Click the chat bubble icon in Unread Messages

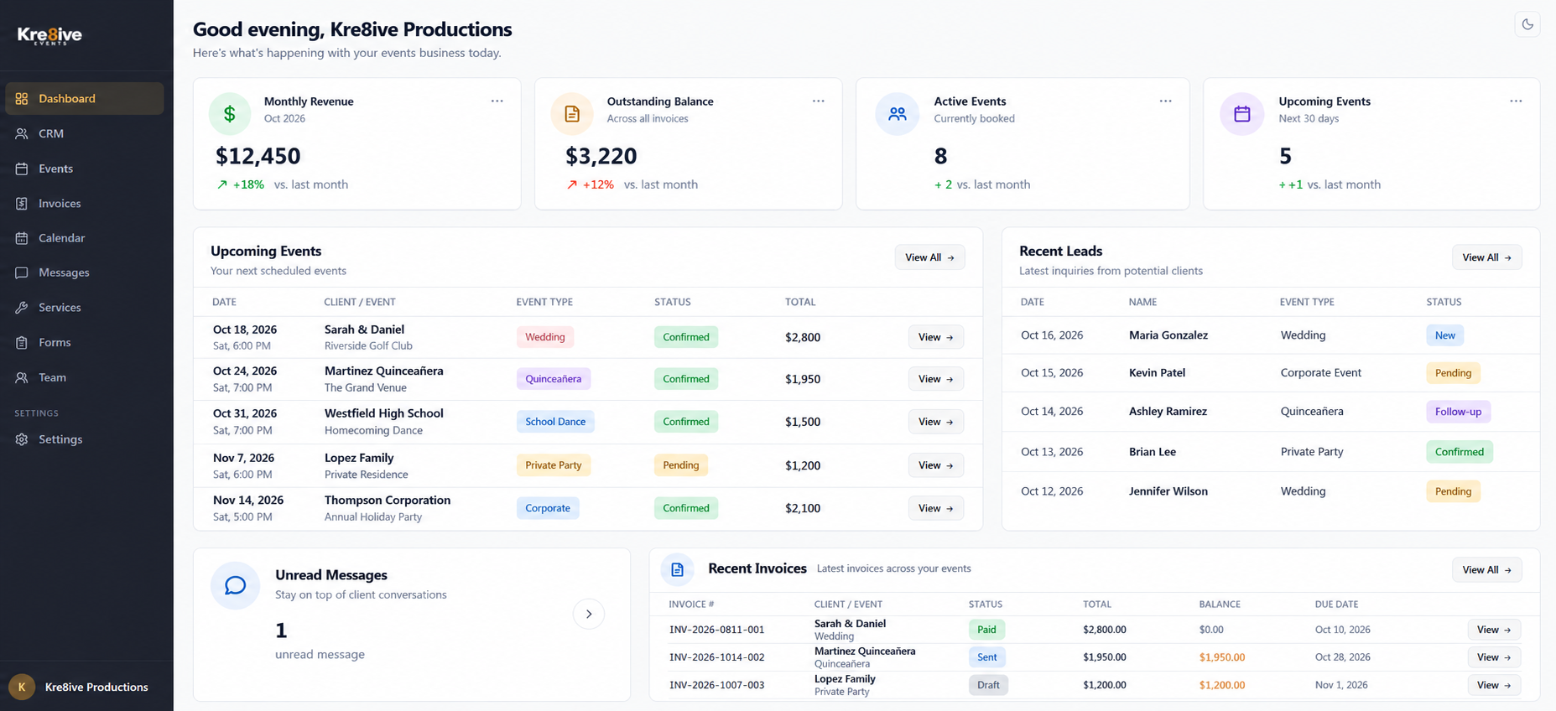pos(236,585)
